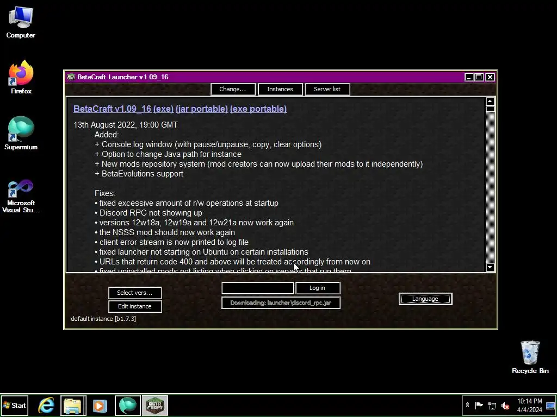This screenshot has width=557, height=417.
Task: Open the Change... button
Action: coord(233,90)
